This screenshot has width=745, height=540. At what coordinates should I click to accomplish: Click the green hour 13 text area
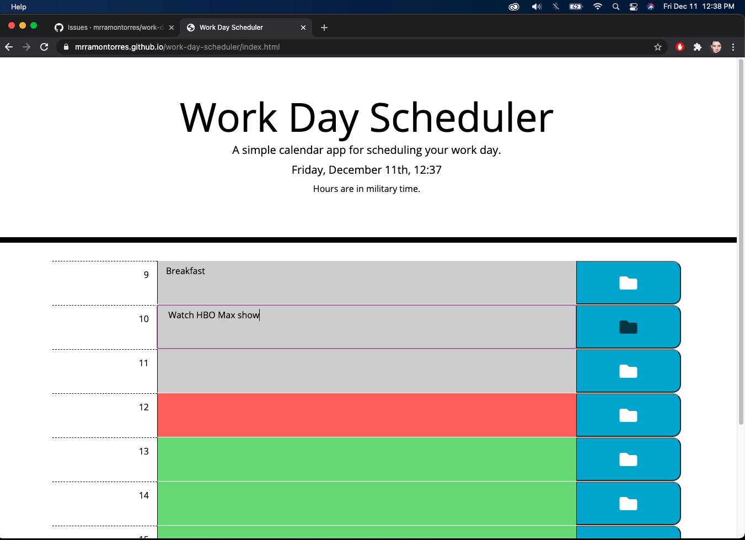point(367,459)
